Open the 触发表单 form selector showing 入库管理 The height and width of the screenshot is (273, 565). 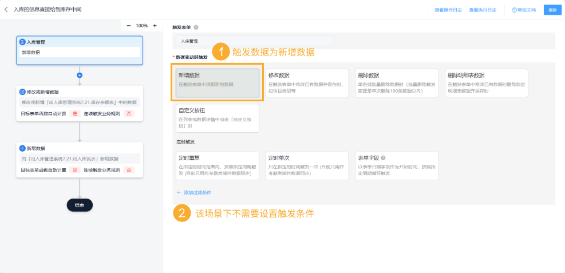coord(254,41)
